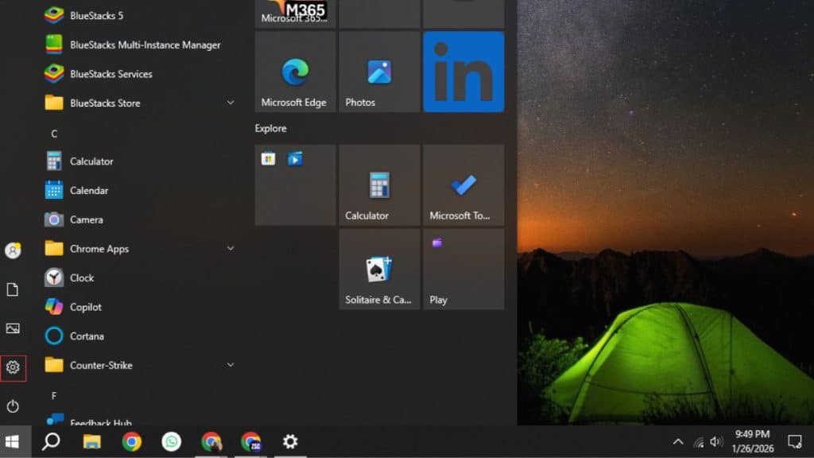Launch Microsoft Edge from its tile
This screenshot has width=814, height=458.
point(294,72)
